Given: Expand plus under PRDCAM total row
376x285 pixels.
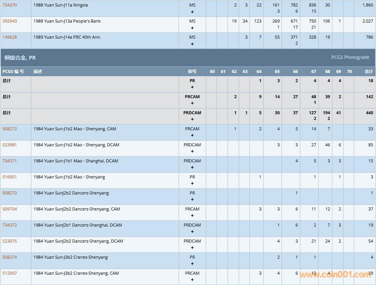Looking at the screenshot, I should 192,120.
